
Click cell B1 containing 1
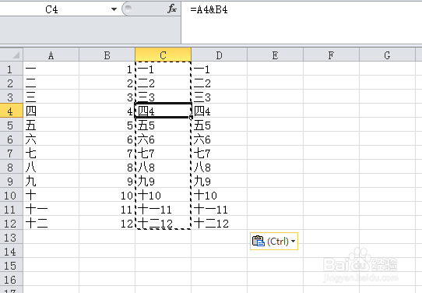coord(107,69)
